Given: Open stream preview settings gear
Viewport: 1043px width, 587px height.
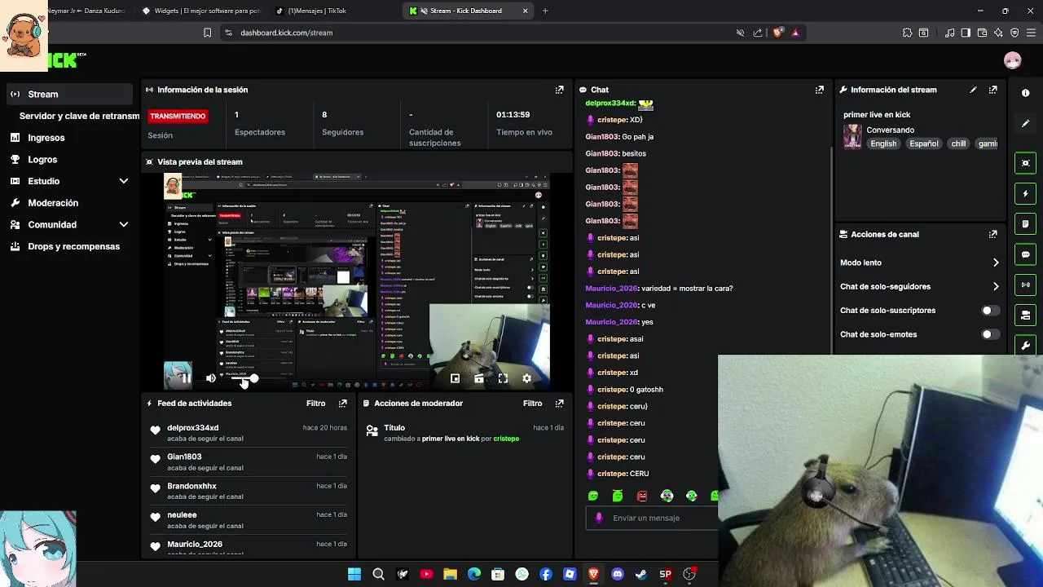Looking at the screenshot, I should pyautogui.click(x=526, y=378).
